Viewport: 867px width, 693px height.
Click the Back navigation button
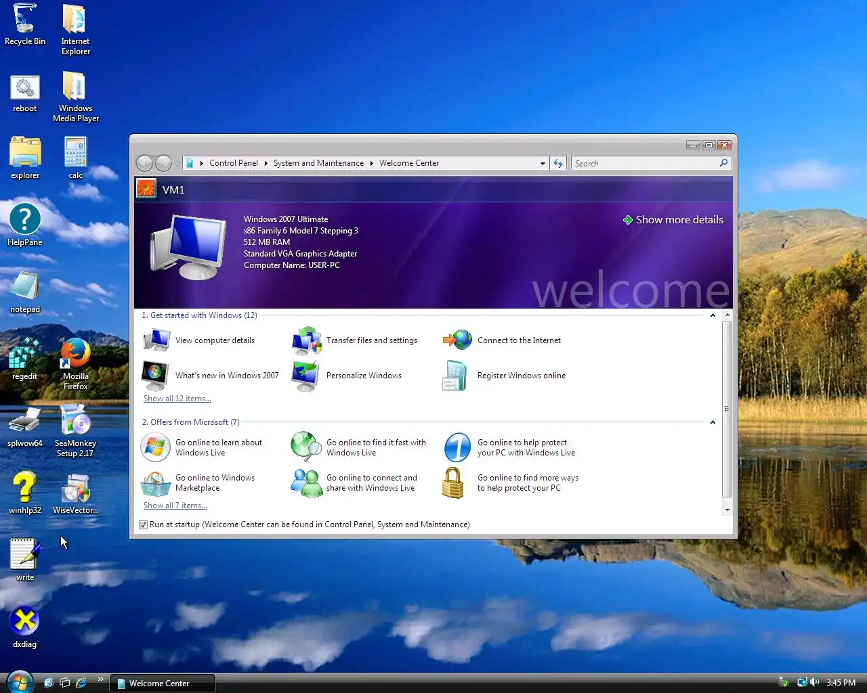pos(144,163)
